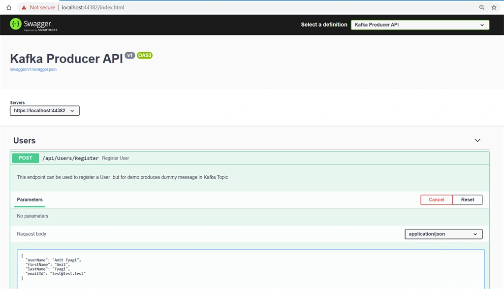The height and width of the screenshot is (289, 504).
Task: Open the application/json content type dropdown
Action: coord(443,234)
